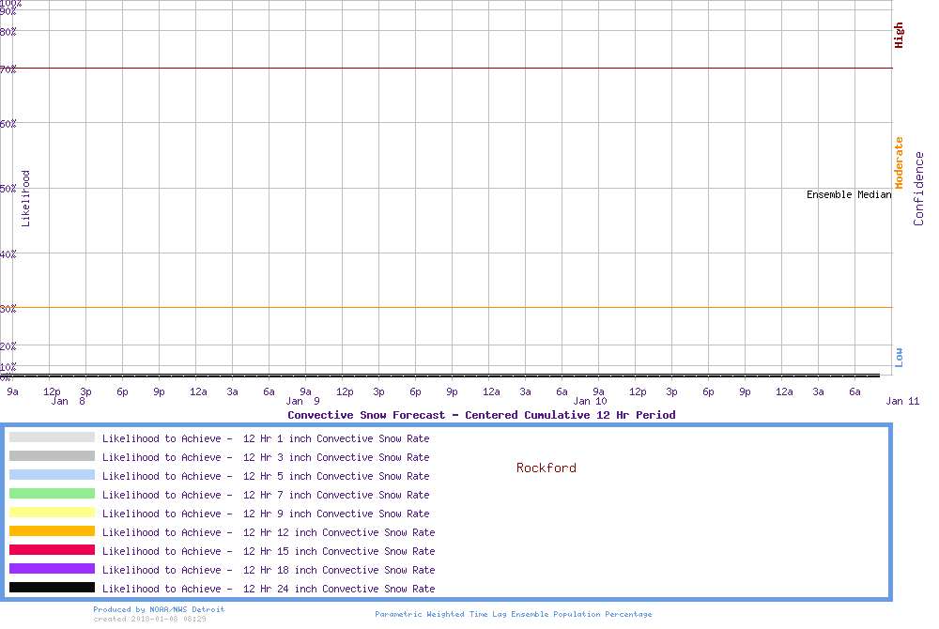This screenshot has height=629, width=939.
Task: Pick the purple 18 inch legend swatch
Action: coord(52,569)
